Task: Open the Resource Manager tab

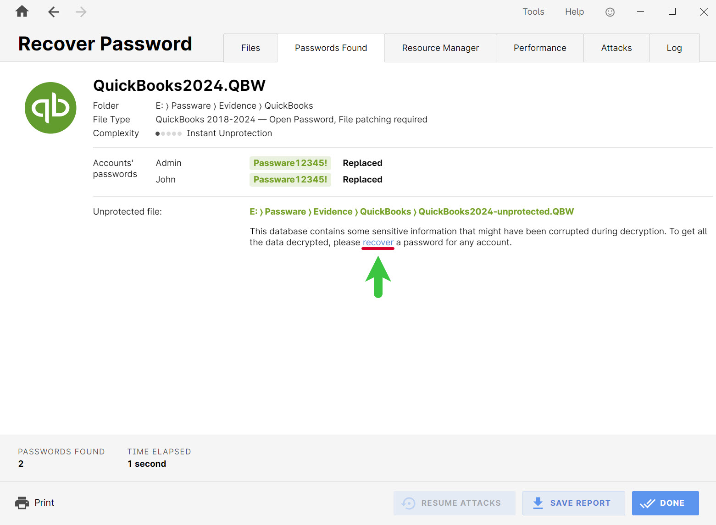Action: point(440,47)
